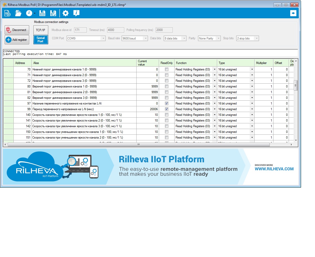Save the current template with floppy icon
The image size is (315, 257).
[x=42, y=13]
